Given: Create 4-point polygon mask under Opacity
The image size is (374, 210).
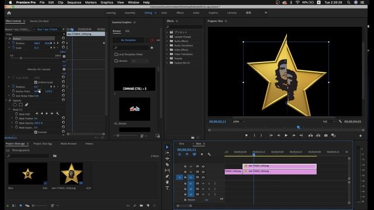Looking at the screenshot, I should coord(21,104).
